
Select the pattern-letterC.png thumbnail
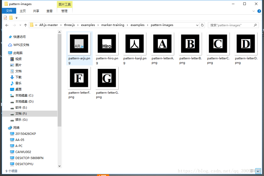pos(218,44)
